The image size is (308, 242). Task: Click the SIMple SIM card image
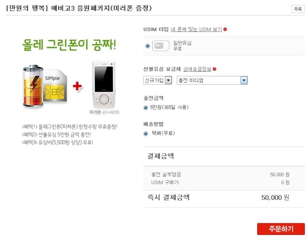55,86
